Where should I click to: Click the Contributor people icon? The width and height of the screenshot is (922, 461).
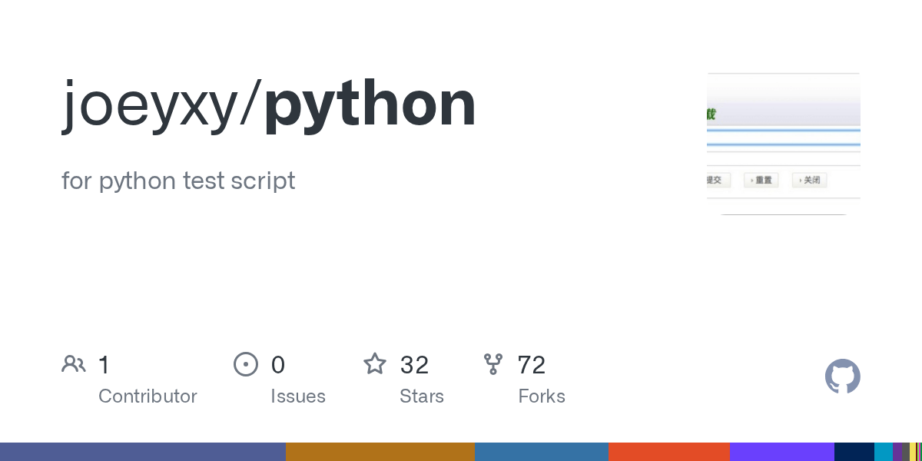tap(74, 364)
